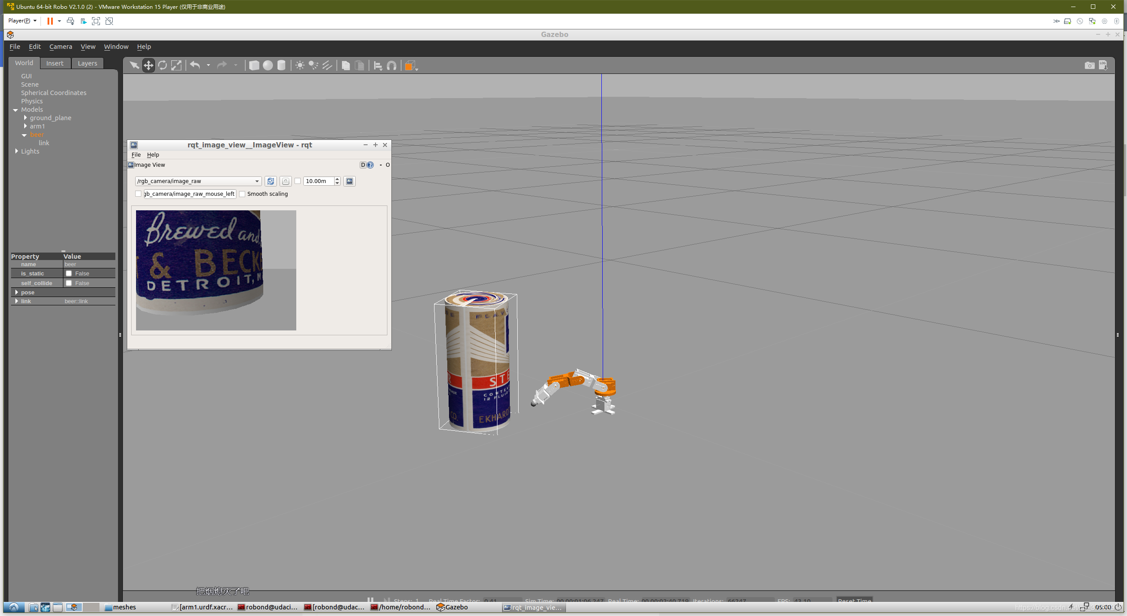Click the log data recording icon
This screenshot has height=616, width=1127.
click(1103, 66)
